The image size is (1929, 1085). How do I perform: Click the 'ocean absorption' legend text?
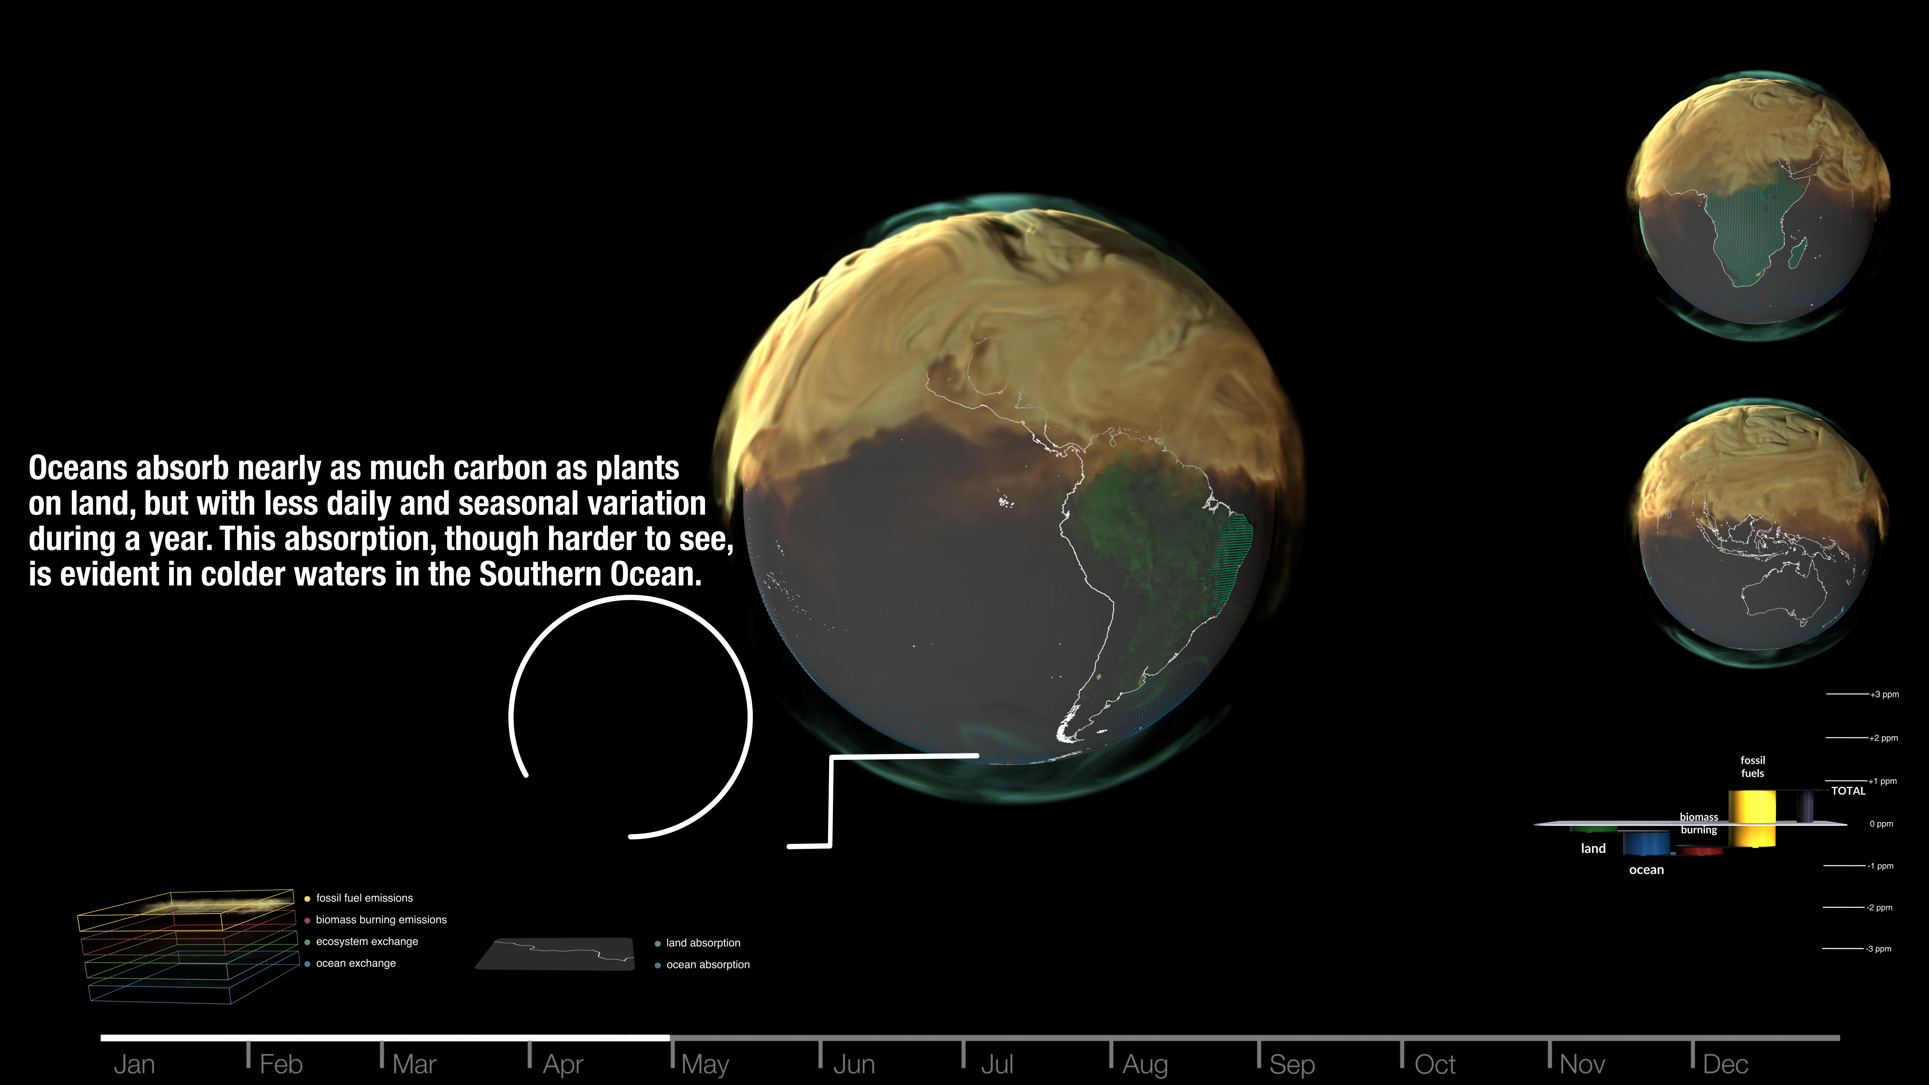click(708, 964)
